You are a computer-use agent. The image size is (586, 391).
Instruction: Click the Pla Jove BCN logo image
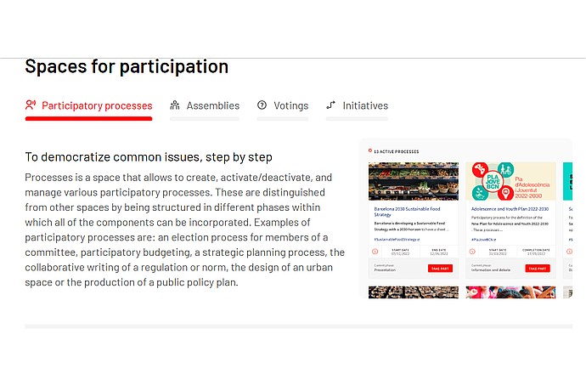click(x=510, y=181)
